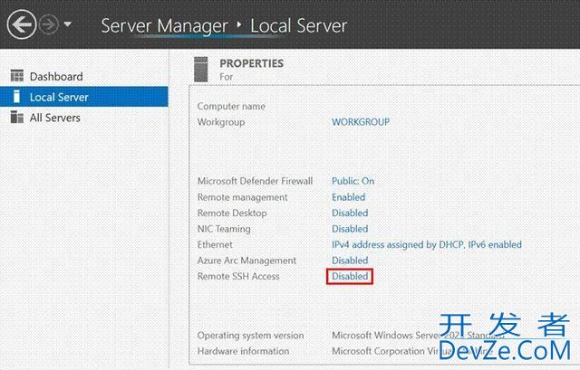Open the WORKGROUP link

point(361,122)
